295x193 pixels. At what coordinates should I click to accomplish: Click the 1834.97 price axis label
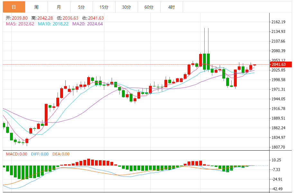(x=279, y=138)
